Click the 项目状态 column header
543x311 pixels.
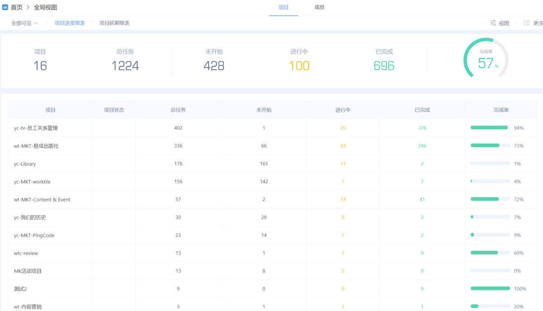coord(114,110)
